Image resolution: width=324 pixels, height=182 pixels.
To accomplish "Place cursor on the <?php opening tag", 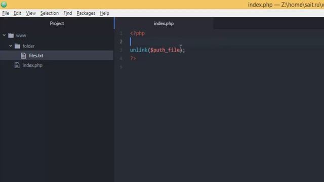I will point(137,33).
